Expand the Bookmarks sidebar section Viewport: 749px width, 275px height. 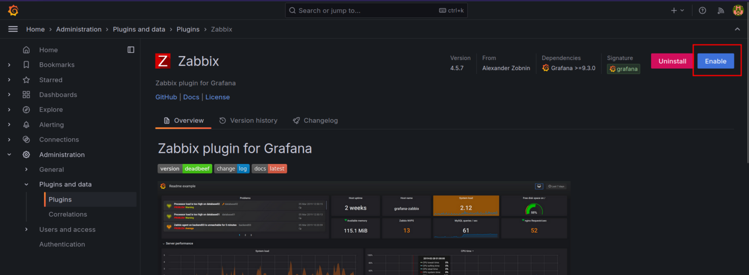[x=9, y=65]
